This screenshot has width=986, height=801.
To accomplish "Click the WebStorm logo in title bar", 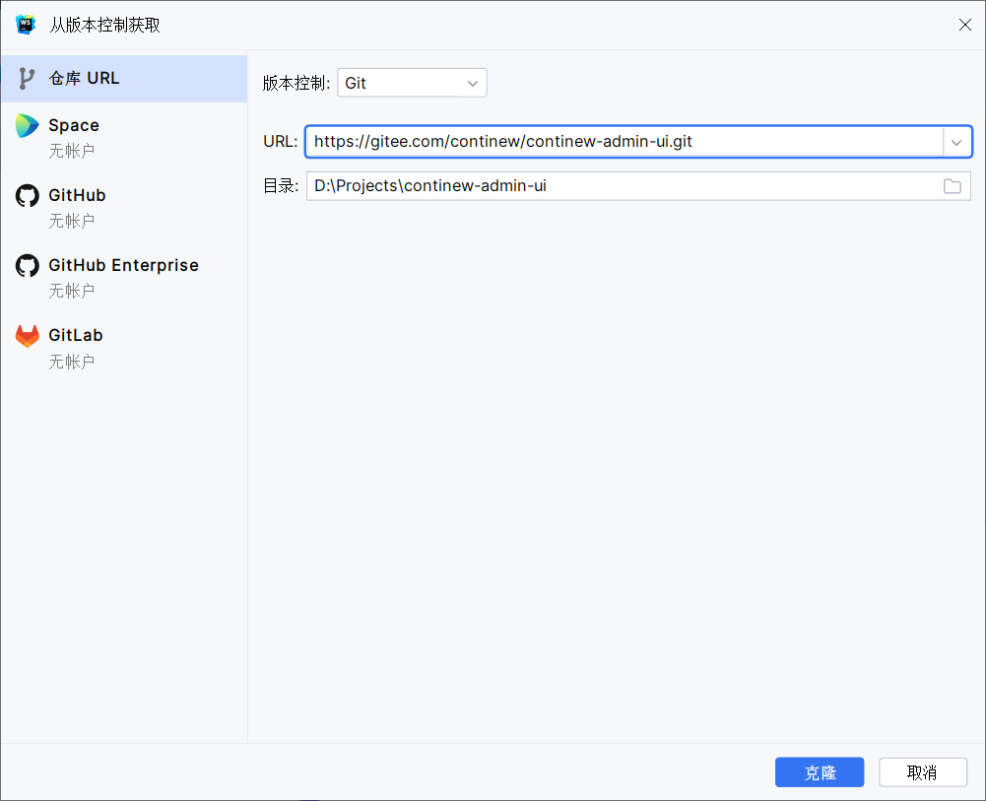I will pyautogui.click(x=26, y=25).
